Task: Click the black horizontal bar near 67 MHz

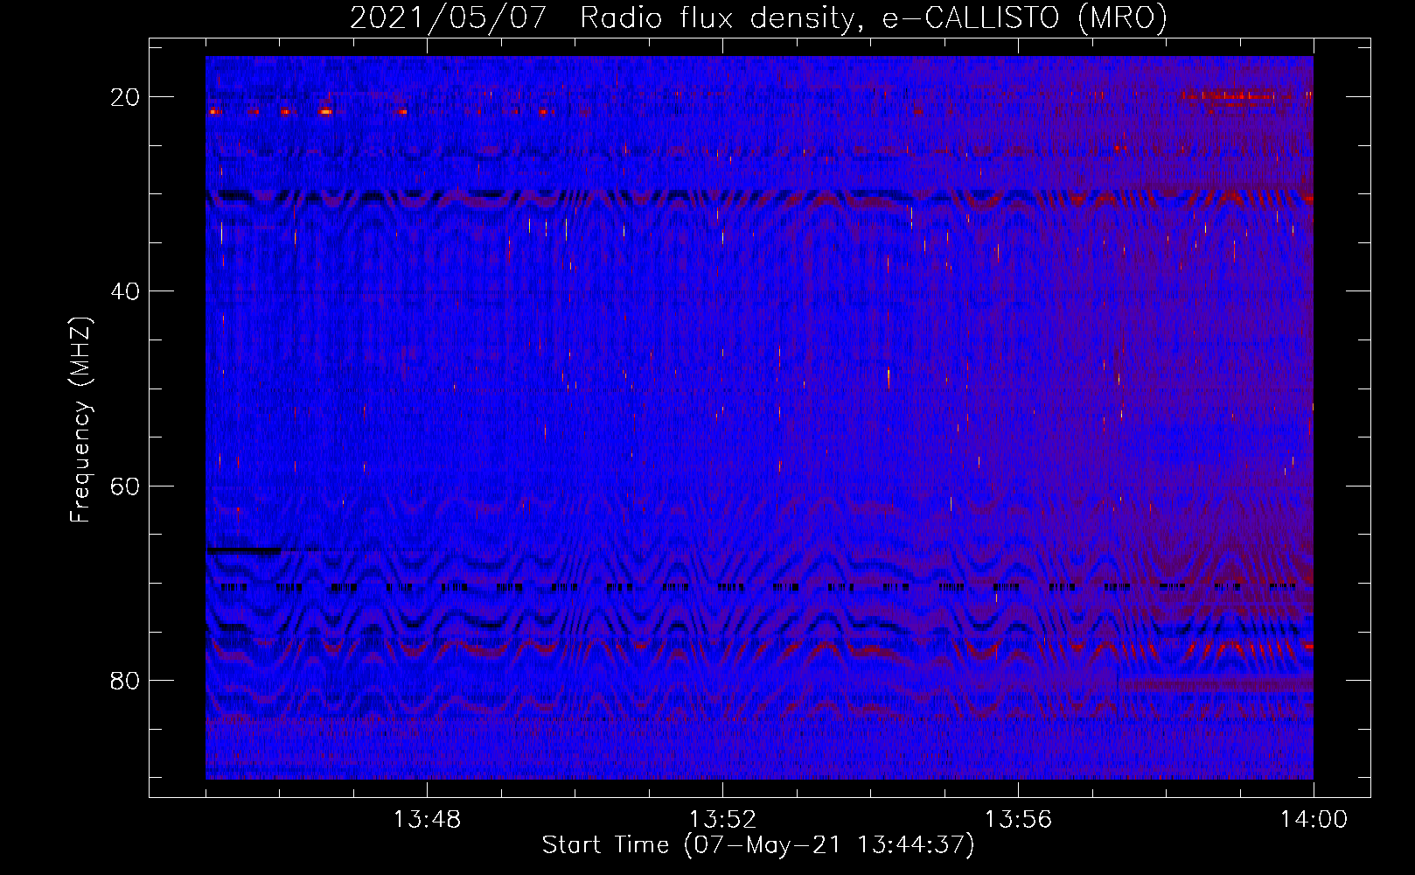Action: (244, 550)
